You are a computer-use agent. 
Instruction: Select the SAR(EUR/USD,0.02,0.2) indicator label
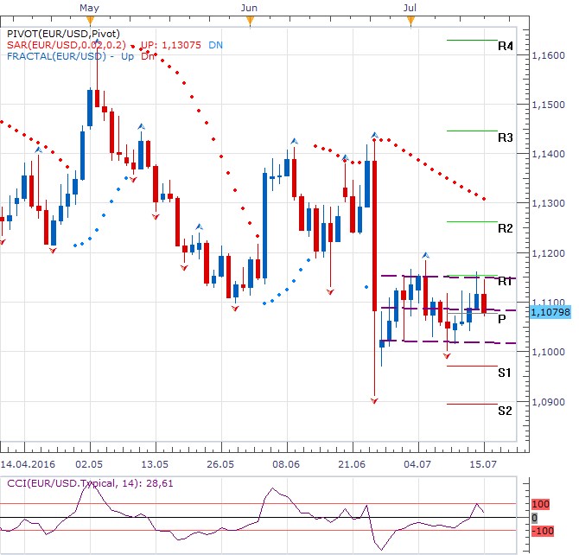[x=67, y=45]
